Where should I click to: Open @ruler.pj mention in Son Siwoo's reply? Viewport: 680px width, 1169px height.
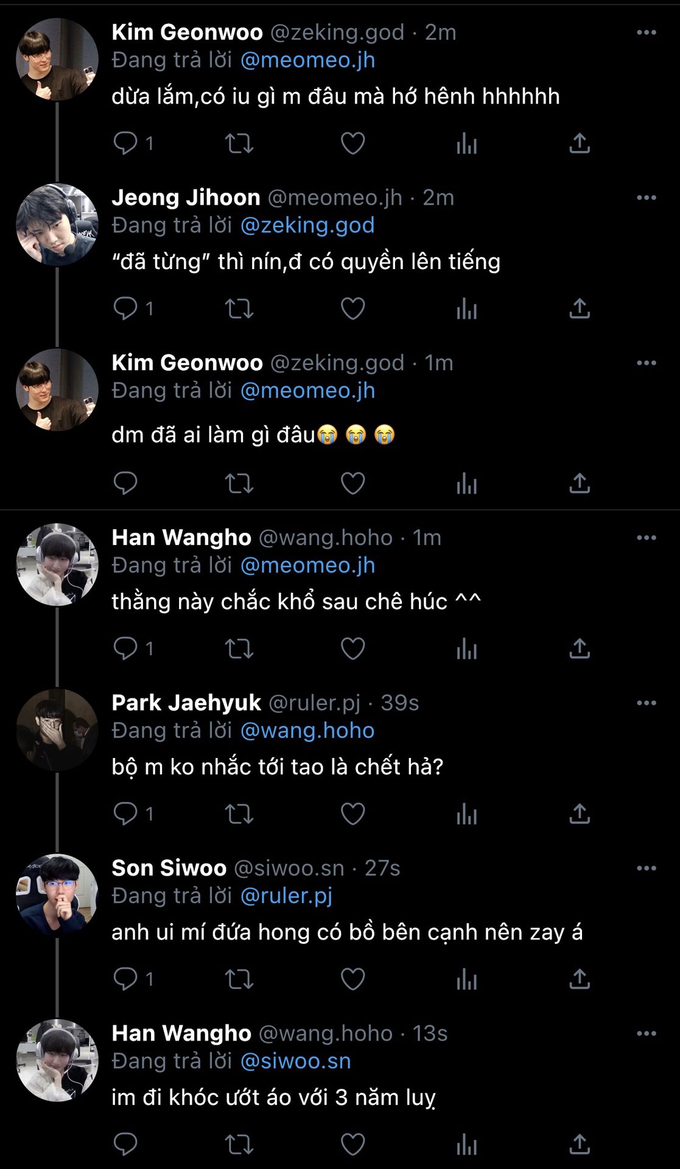pyautogui.click(x=286, y=896)
